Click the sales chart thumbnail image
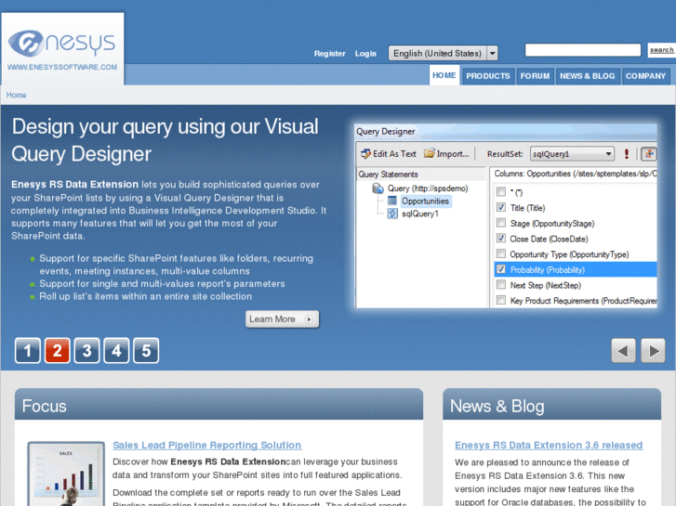The image size is (676, 506). pos(66,474)
